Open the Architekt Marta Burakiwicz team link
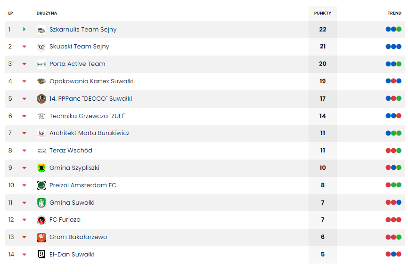This screenshot has height=272, width=408. click(90, 133)
